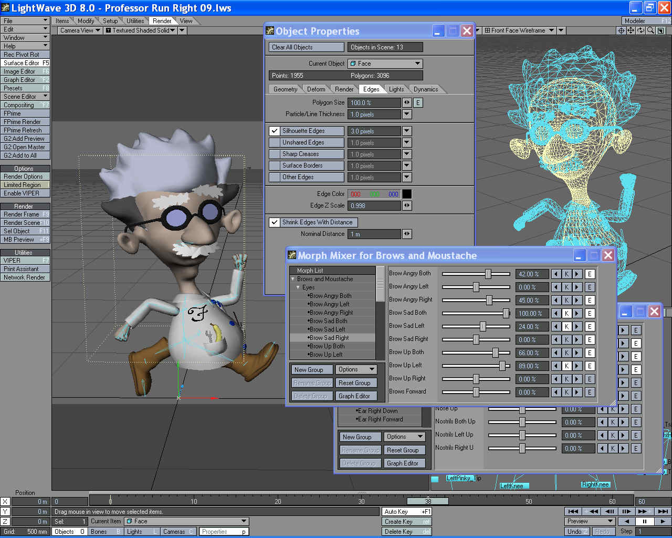Click envelope E button next to Polygon Size
This screenshot has height=538, width=672.
coord(418,103)
